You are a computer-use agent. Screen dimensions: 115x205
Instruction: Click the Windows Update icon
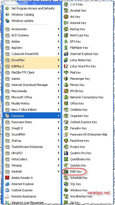(x=7, y=21)
